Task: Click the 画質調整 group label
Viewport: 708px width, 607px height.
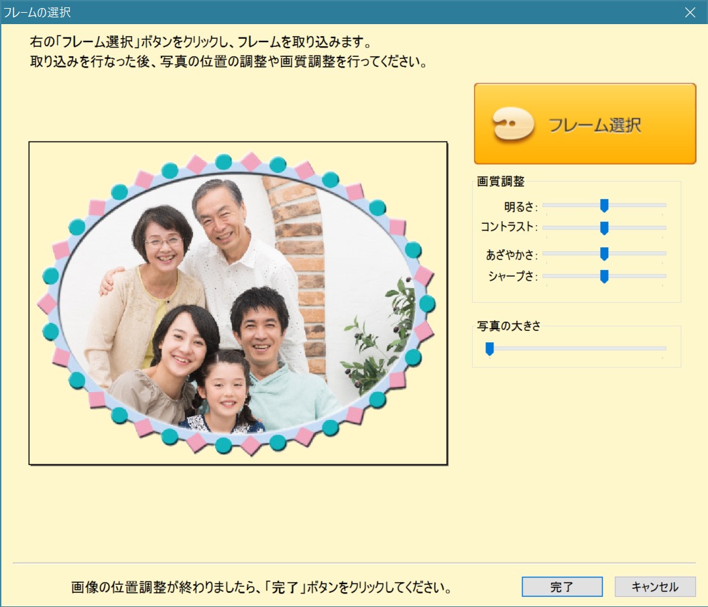Action: 501,182
